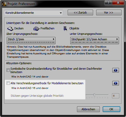Click the ArchiCAD logo in title bar
The image size is (126, 117).
4,4
